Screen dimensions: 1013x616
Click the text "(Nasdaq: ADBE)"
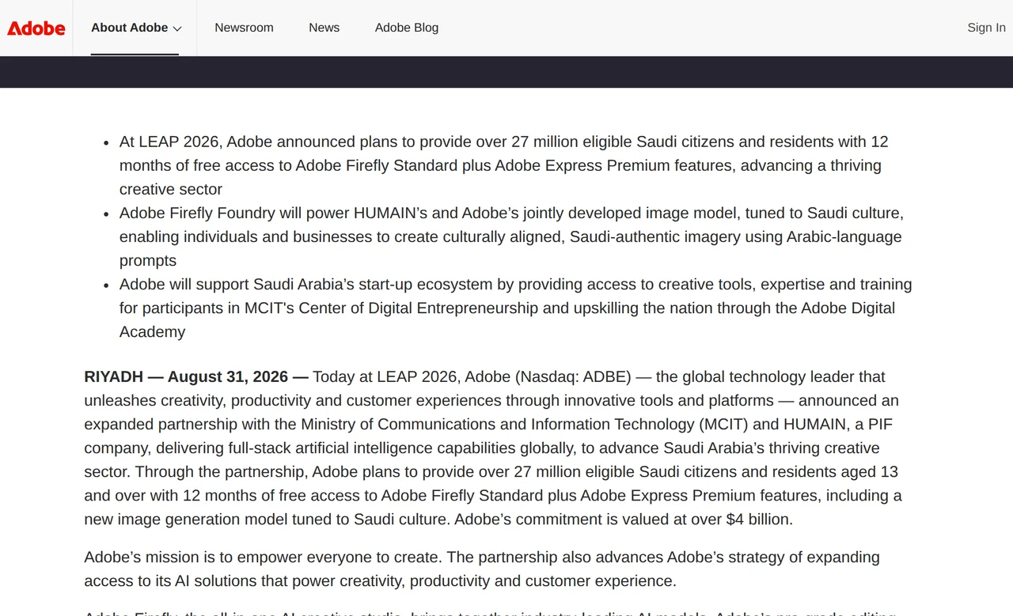point(573,376)
